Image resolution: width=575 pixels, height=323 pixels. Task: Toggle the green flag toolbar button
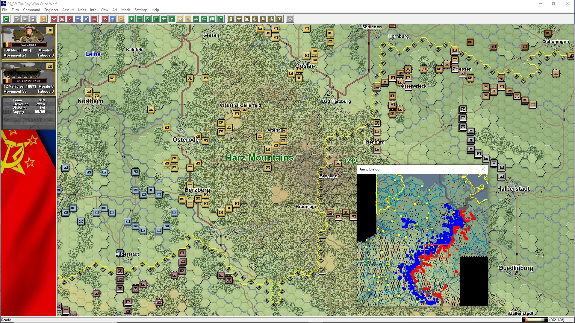pos(172,19)
